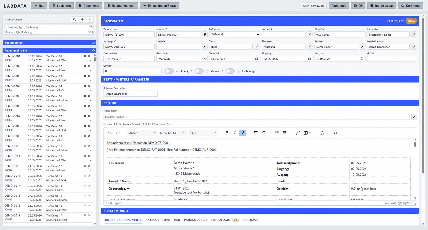Switch to the Bilder und Dokumente tab

tap(123, 220)
